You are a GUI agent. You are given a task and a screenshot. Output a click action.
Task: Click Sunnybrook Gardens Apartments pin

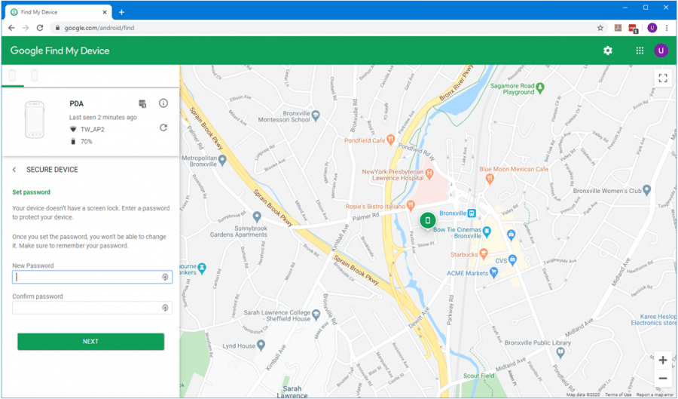[x=257, y=216]
